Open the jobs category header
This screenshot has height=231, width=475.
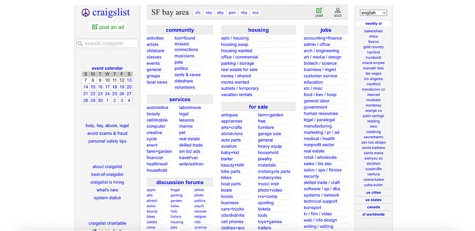325,30
